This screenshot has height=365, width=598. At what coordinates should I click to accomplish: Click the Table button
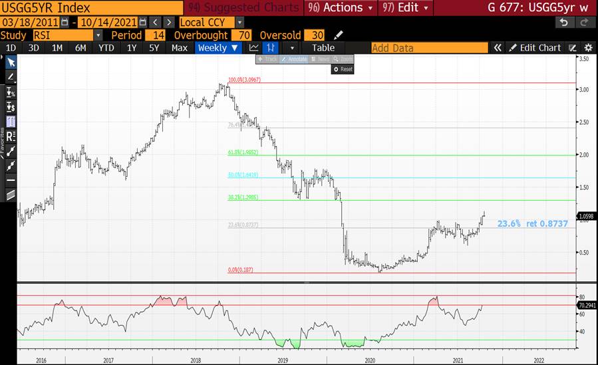pyautogui.click(x=323, y=48)
